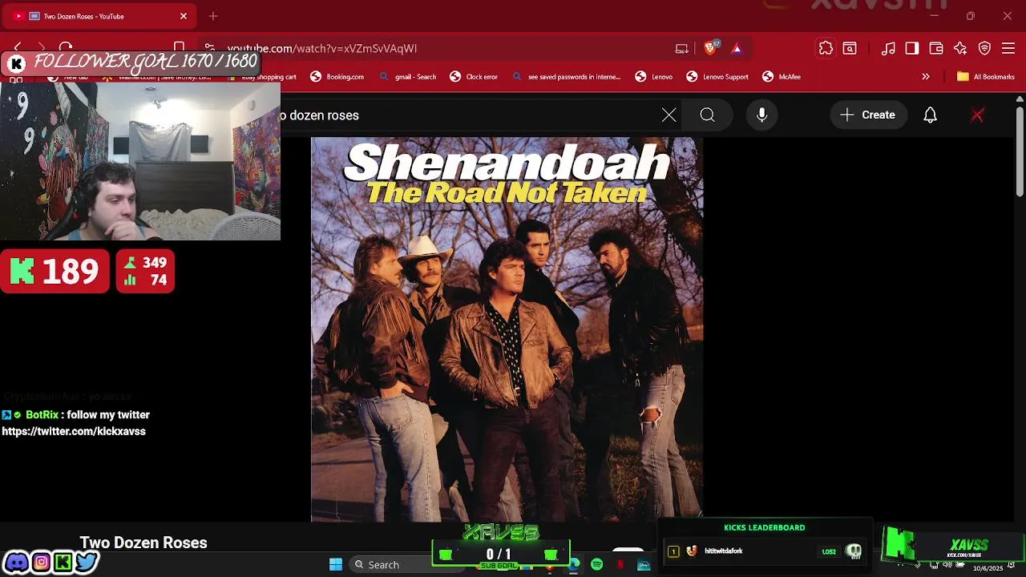Open the All Bookmarks folder
This screenshot has width=1026, height=577.
click(986, 77)
